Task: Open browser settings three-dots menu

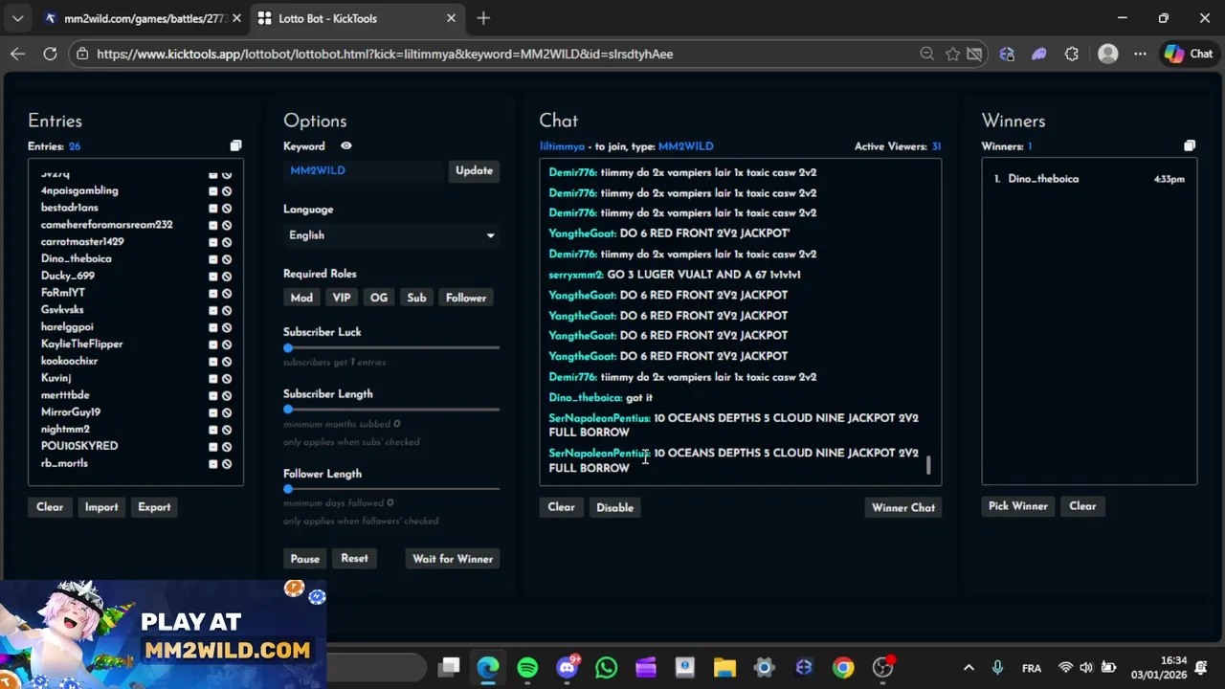Action: (x=1140, y=54)
